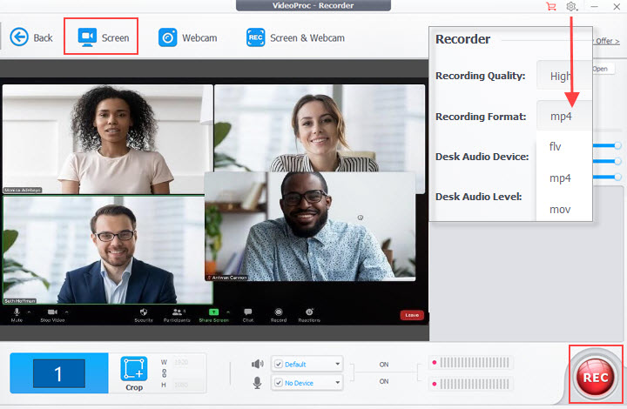
Task: Toggle the speaker ON switch
Action: pos(384,365)
